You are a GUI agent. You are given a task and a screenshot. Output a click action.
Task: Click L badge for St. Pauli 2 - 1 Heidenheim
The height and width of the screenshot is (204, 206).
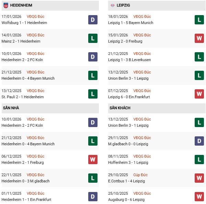[x=92, y=94]
